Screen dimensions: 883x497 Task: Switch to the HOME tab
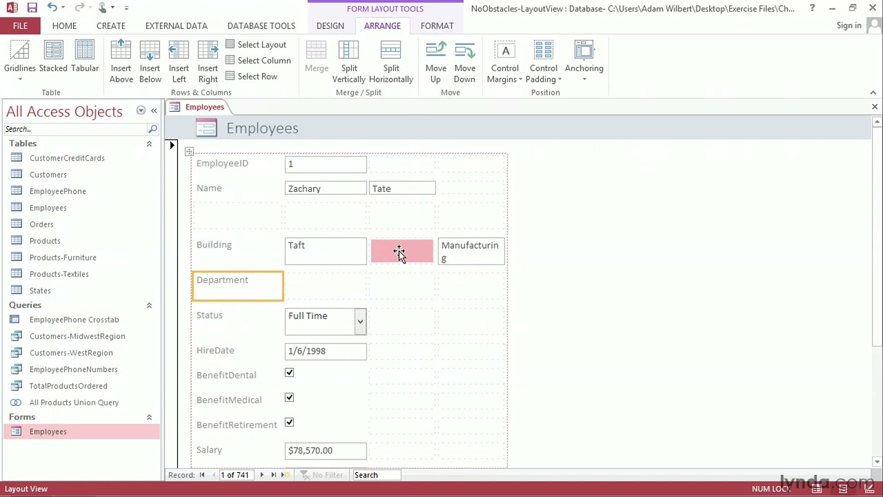click(64, 26)
